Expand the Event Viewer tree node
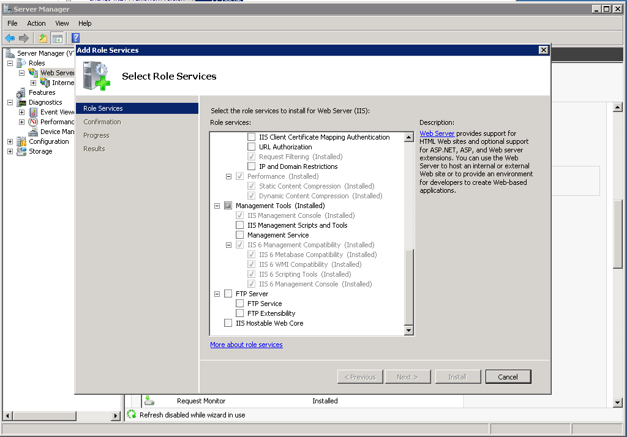Screen dimensions: 627x437 [21, 113]
